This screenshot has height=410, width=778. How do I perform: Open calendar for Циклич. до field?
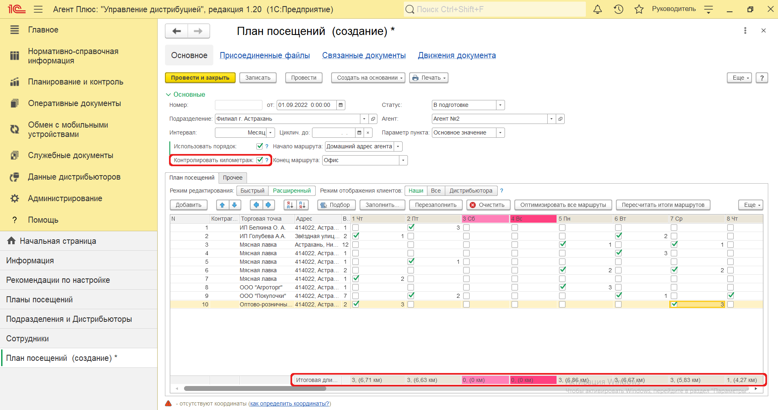(x=359, y=132)
